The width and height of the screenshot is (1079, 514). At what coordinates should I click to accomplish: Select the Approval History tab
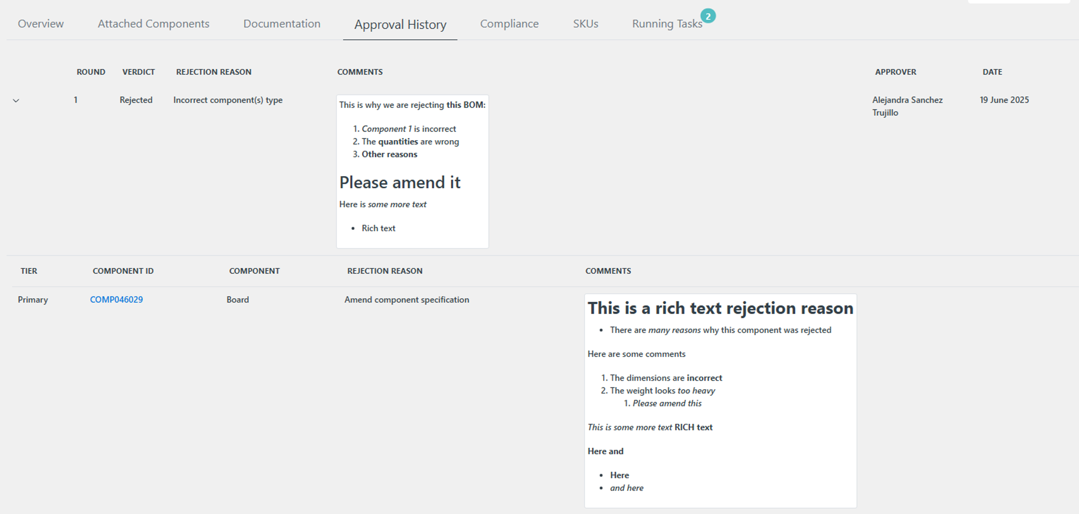tap(400, 24)
